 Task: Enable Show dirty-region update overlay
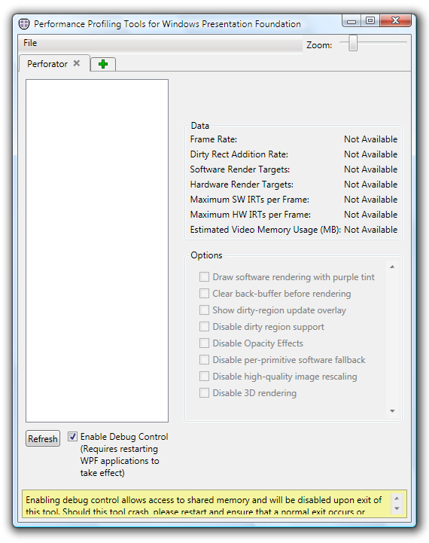[204, 310]
